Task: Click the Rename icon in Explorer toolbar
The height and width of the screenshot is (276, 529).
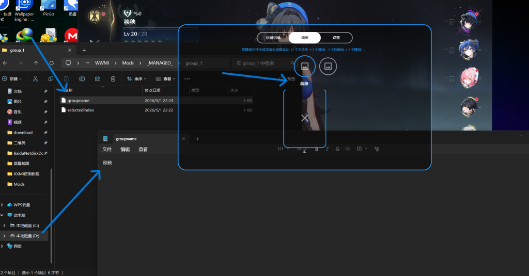Action: click(x=82, y=79)
